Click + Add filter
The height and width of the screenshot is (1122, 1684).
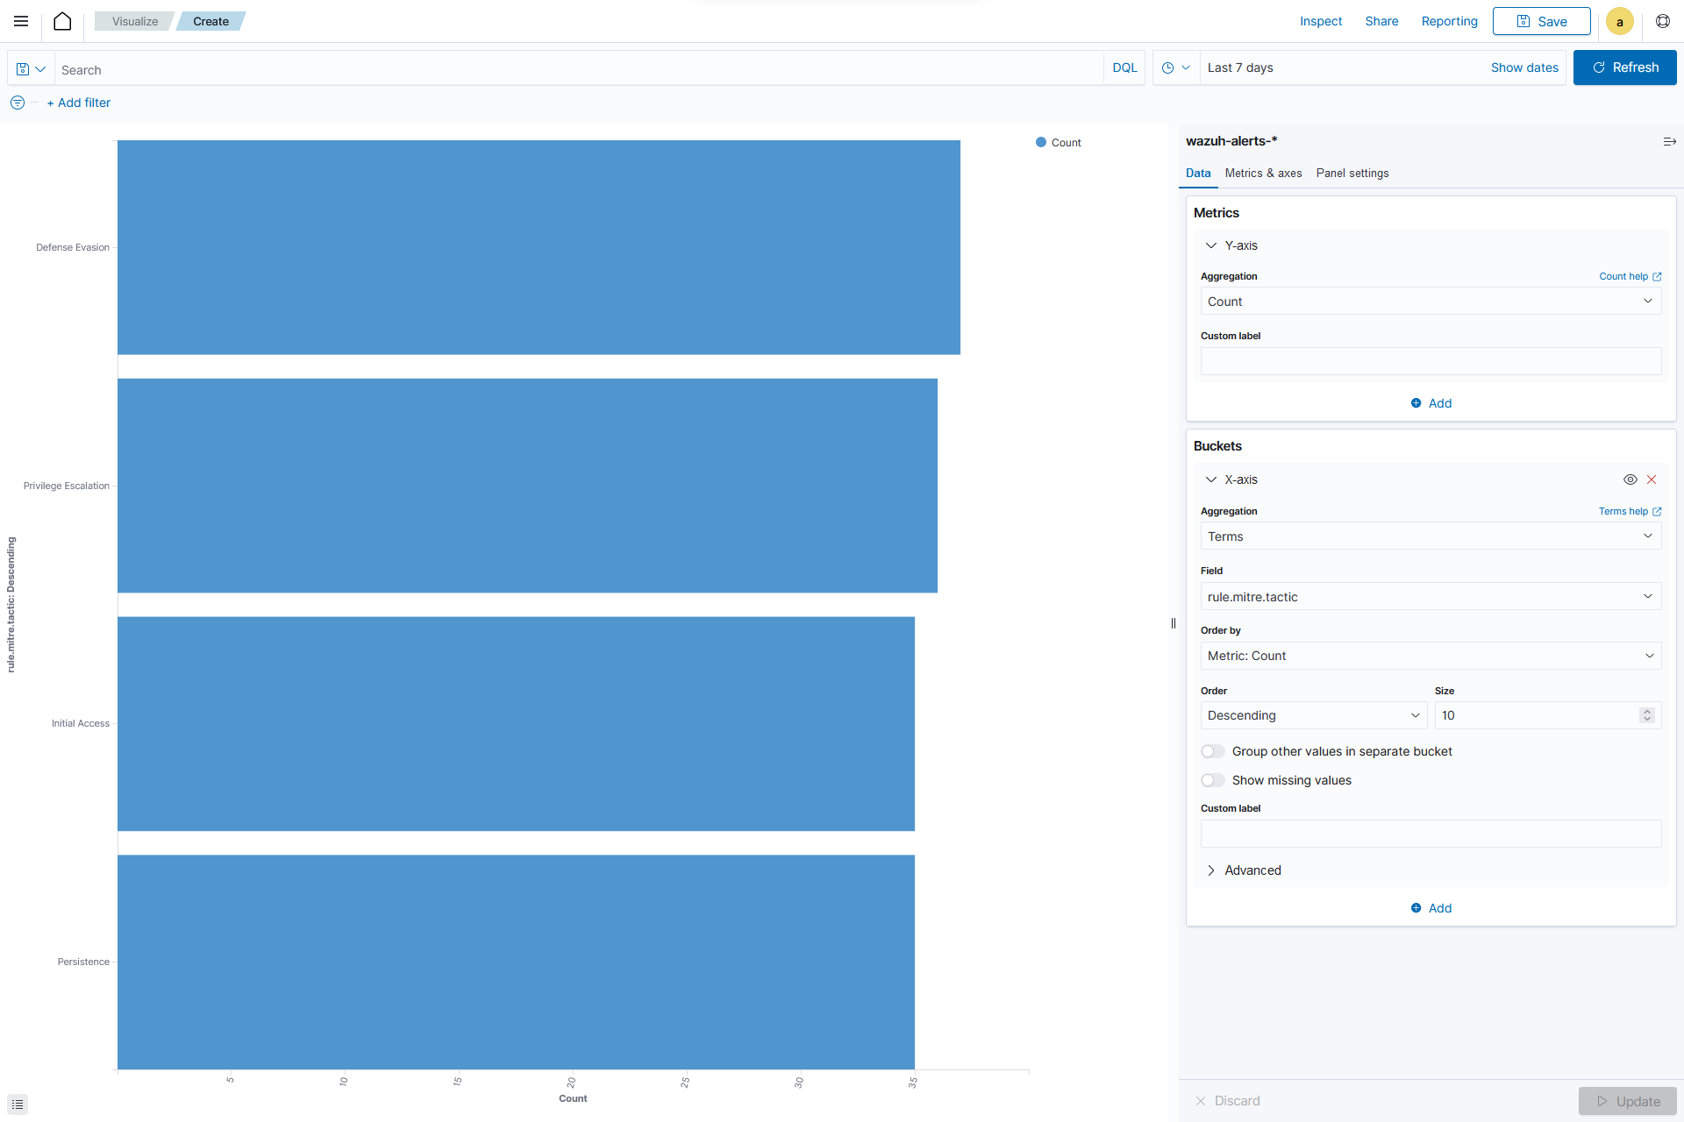(x=79, y=103)
